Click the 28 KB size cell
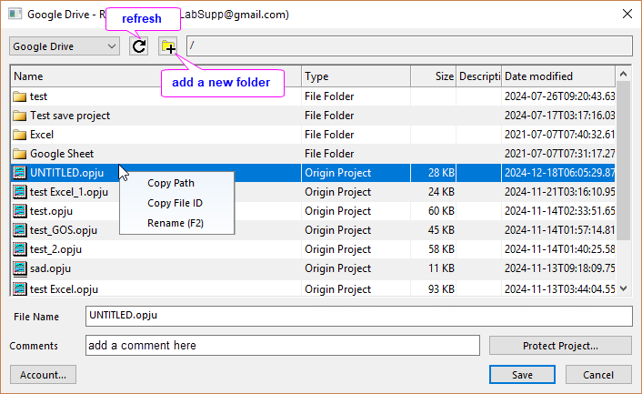Image resolution: width=642 pixels, height=394 pixels. coord(441,173)
